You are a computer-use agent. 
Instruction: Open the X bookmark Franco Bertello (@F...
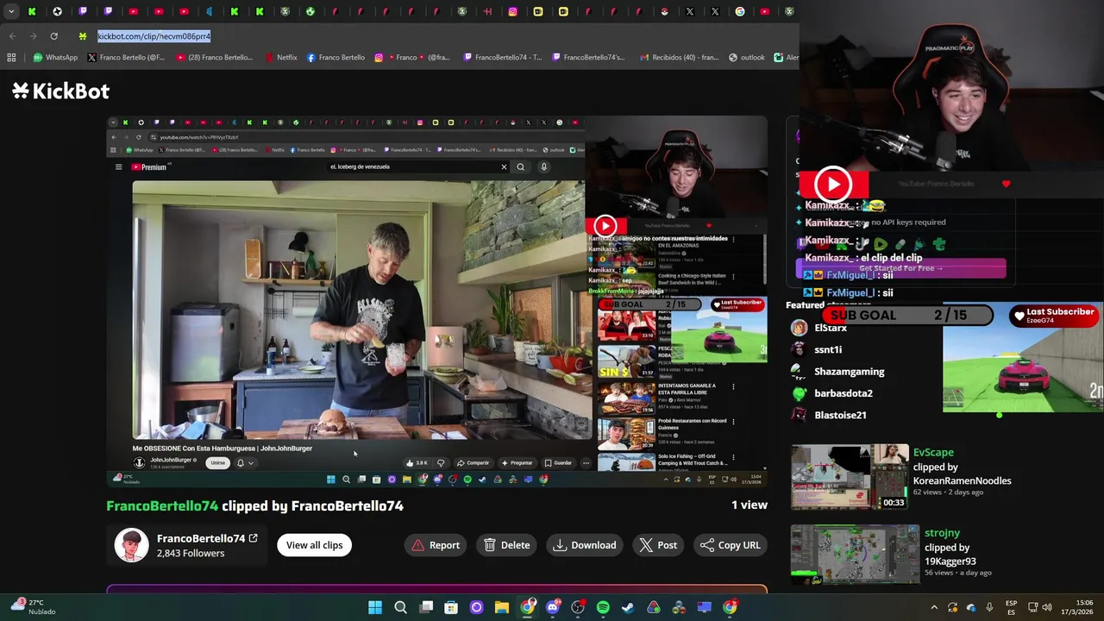[125, 58]
